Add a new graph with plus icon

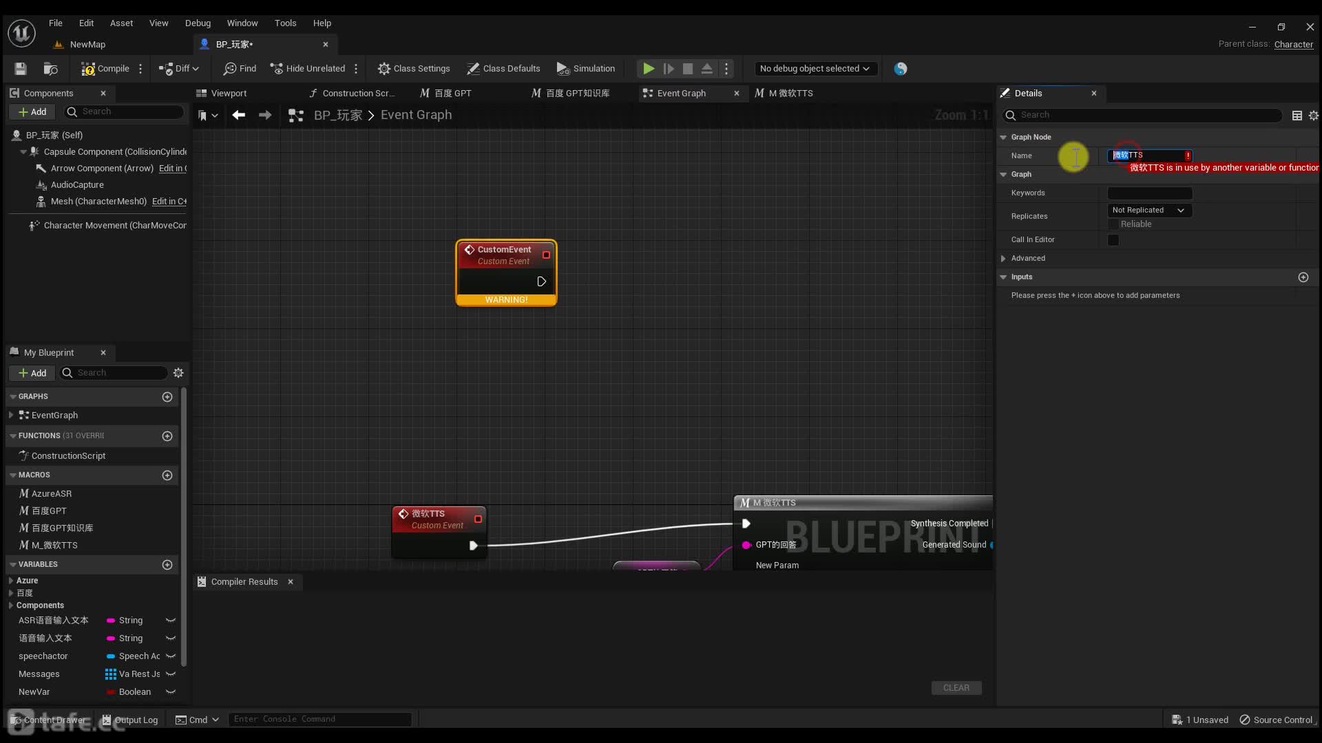coord(167,397)
